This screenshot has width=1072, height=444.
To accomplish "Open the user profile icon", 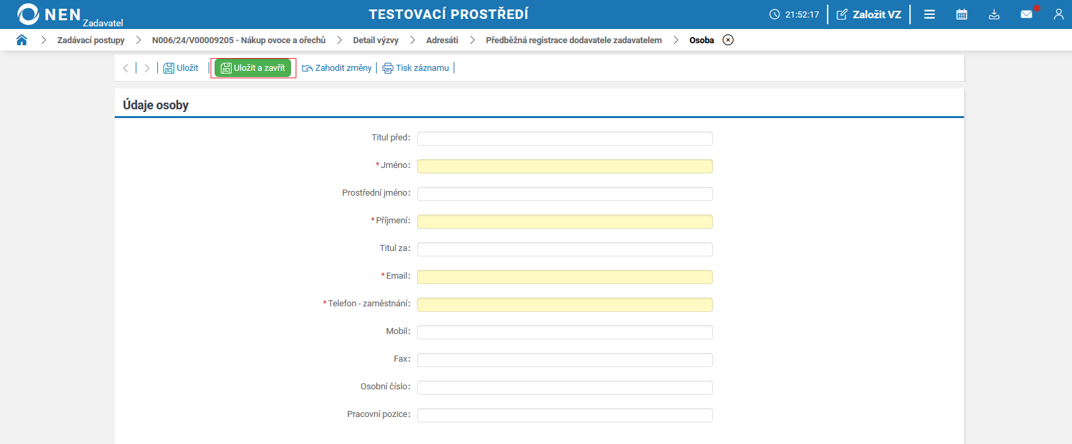I will [1058, 13].
